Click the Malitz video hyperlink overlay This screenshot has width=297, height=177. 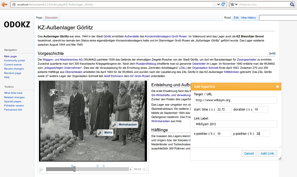click(x=105, y=132)
